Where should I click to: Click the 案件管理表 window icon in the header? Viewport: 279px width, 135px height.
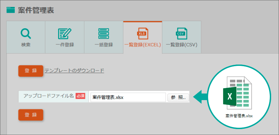pos(11,10)
